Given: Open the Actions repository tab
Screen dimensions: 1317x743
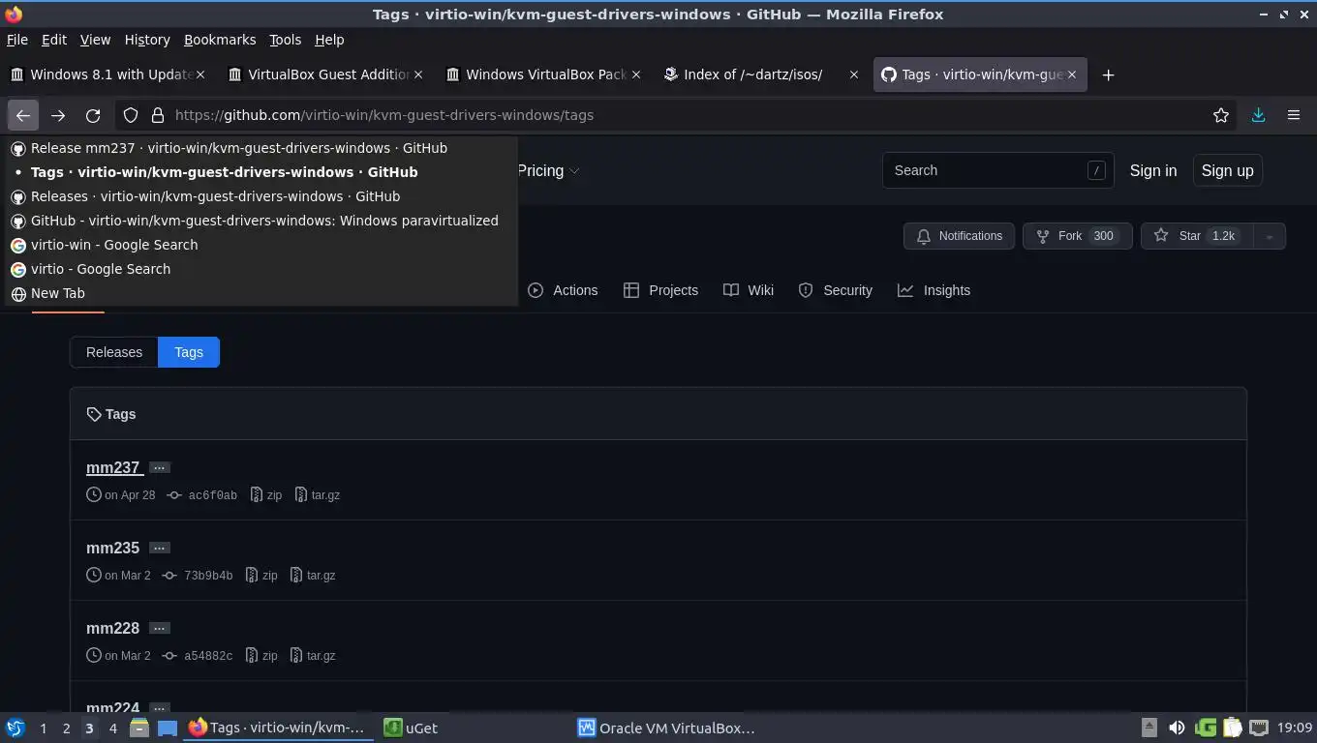Looking at the screenshot, I should click(x=563, y=290).
